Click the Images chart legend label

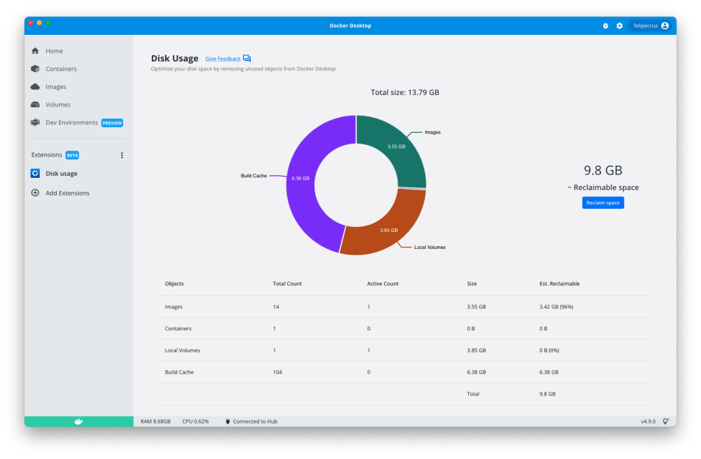[x=433, y=132]
